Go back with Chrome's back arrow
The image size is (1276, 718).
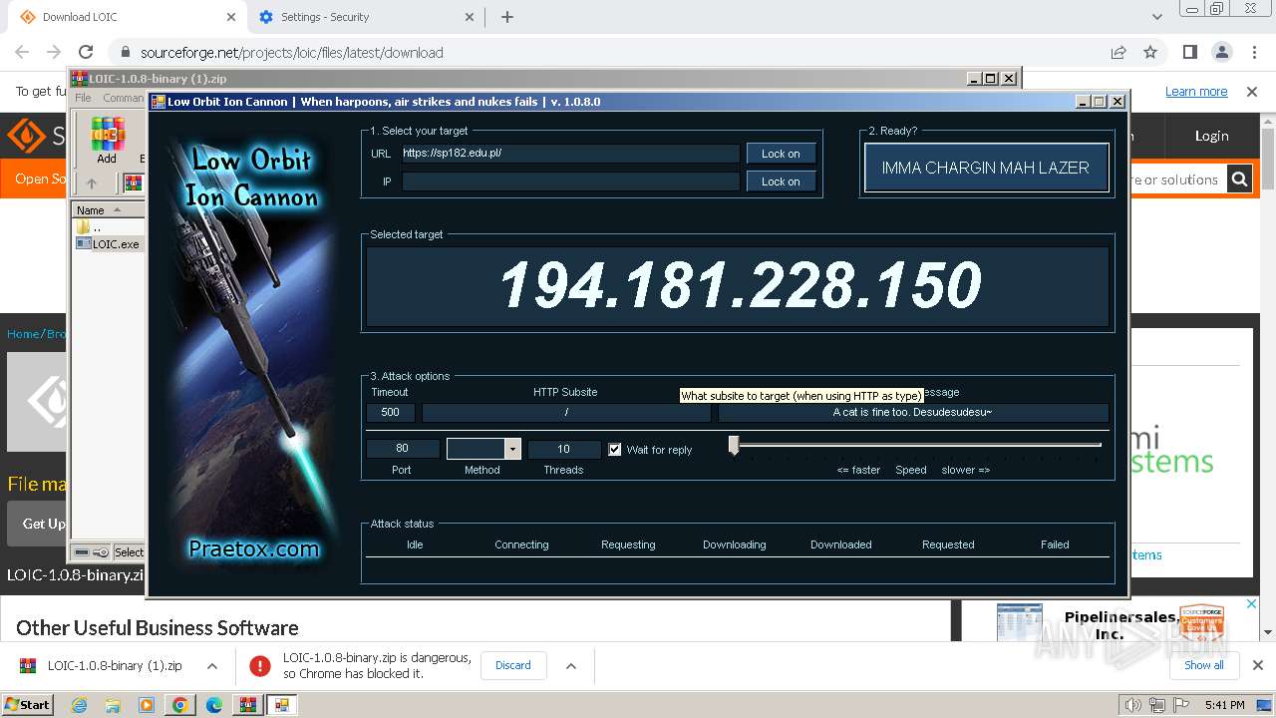[x=22, y=52]
